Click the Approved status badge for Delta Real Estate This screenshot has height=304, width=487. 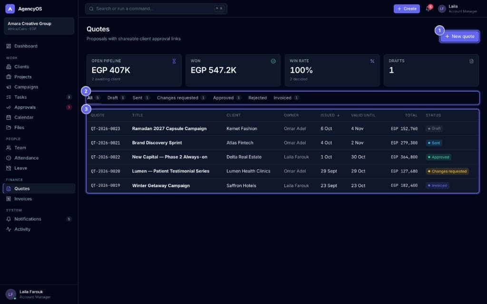438,157
